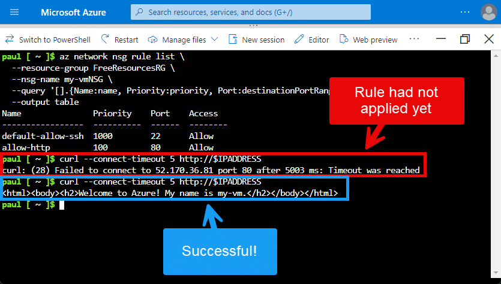Click the terminal cursor at the last prompt
The width and height of the screenshot is (501, 284).
pyautogui.click(x=61, y=205)
